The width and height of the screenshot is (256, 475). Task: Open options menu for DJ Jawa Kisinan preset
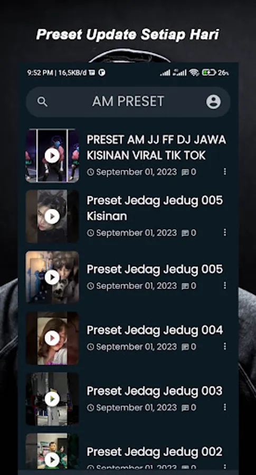click(225, 172)
